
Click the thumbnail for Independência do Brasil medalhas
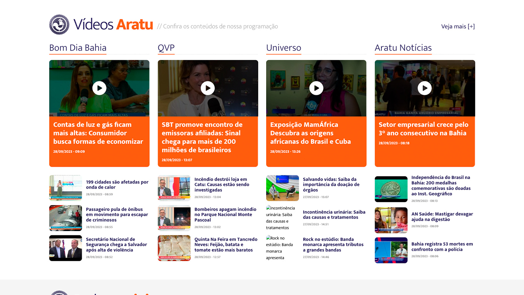(391, 189)
